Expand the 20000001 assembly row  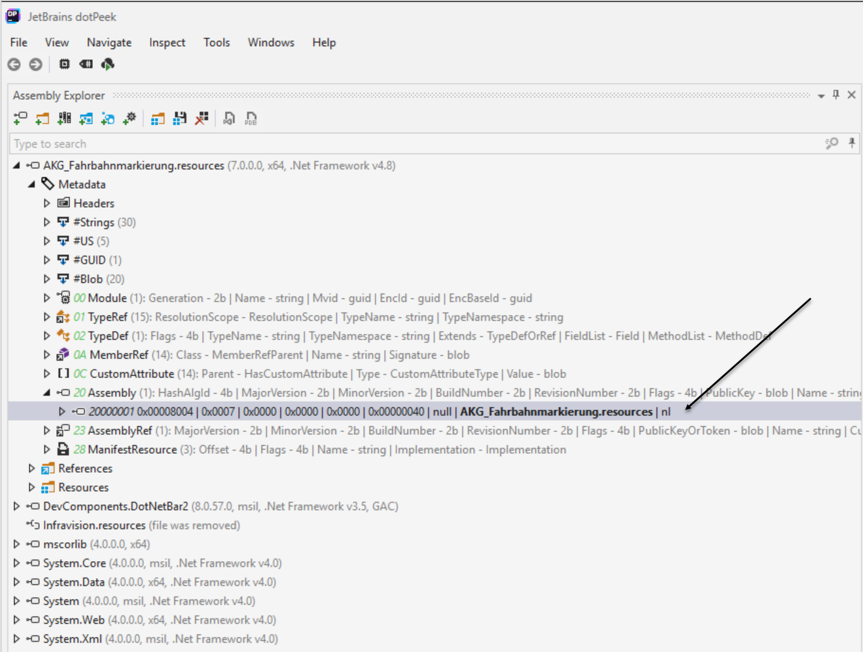pos(62,412)
